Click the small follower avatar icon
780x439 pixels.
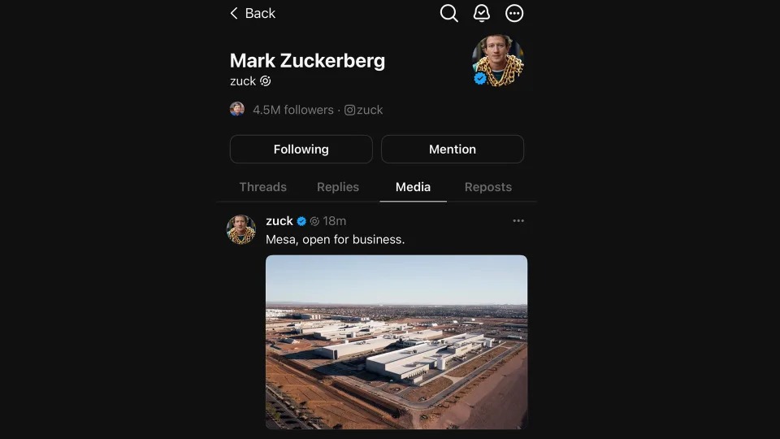[237, 109]
